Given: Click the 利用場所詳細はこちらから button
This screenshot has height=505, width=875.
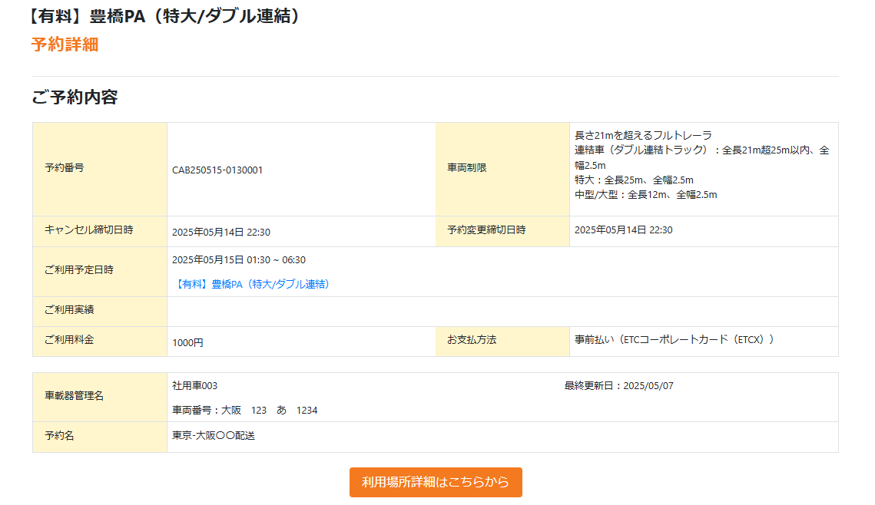Looking at the screenshot, I should tap(436, 482).
